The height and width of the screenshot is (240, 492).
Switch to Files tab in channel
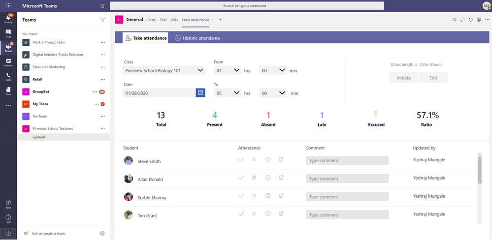click(163, 20)
